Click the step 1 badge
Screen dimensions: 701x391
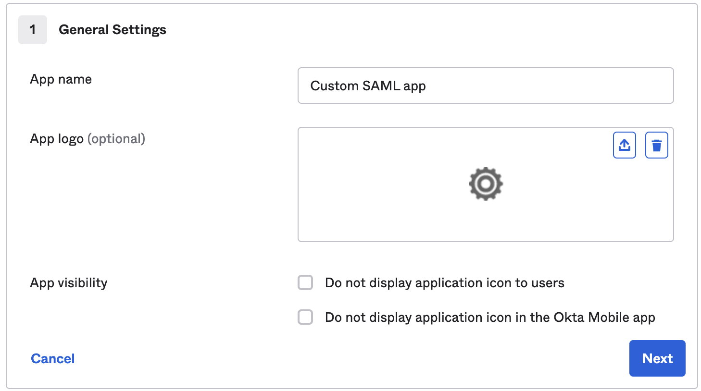pos(33,29)
